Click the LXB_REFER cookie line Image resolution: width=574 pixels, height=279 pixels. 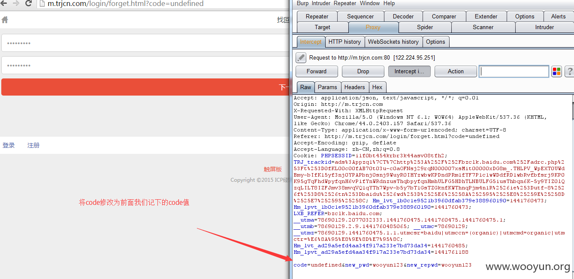(337, 213)
